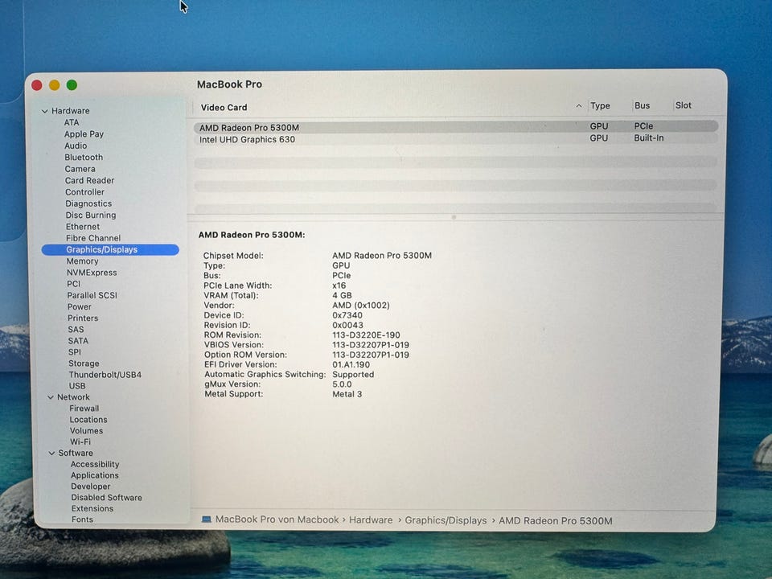Open the Volumes network entry
Image resolution: width=772 pixels, height=579 pixels.
click(x=86, y=431)
